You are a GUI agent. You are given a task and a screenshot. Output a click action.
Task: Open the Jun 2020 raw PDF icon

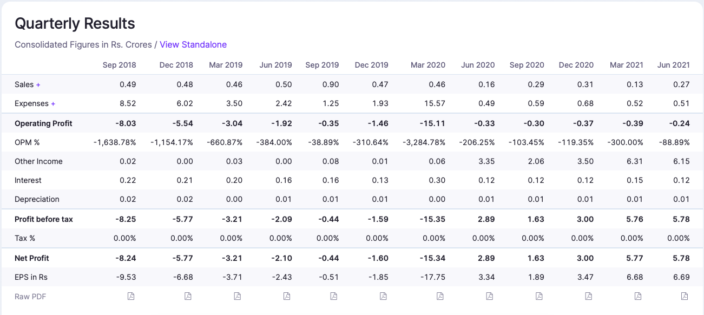click(490, 296)
